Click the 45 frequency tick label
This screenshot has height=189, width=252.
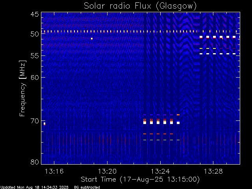(x=35, y=14)
